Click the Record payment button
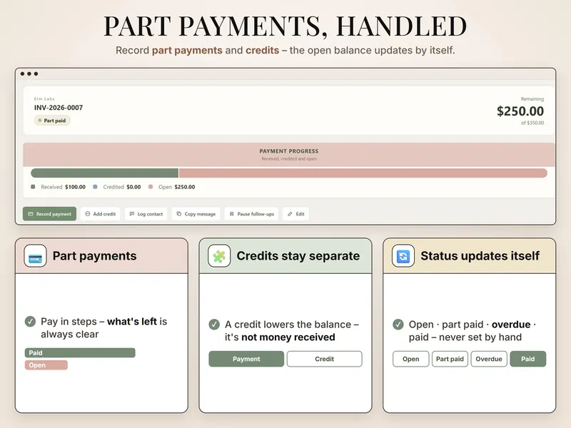 coord(49,214)
